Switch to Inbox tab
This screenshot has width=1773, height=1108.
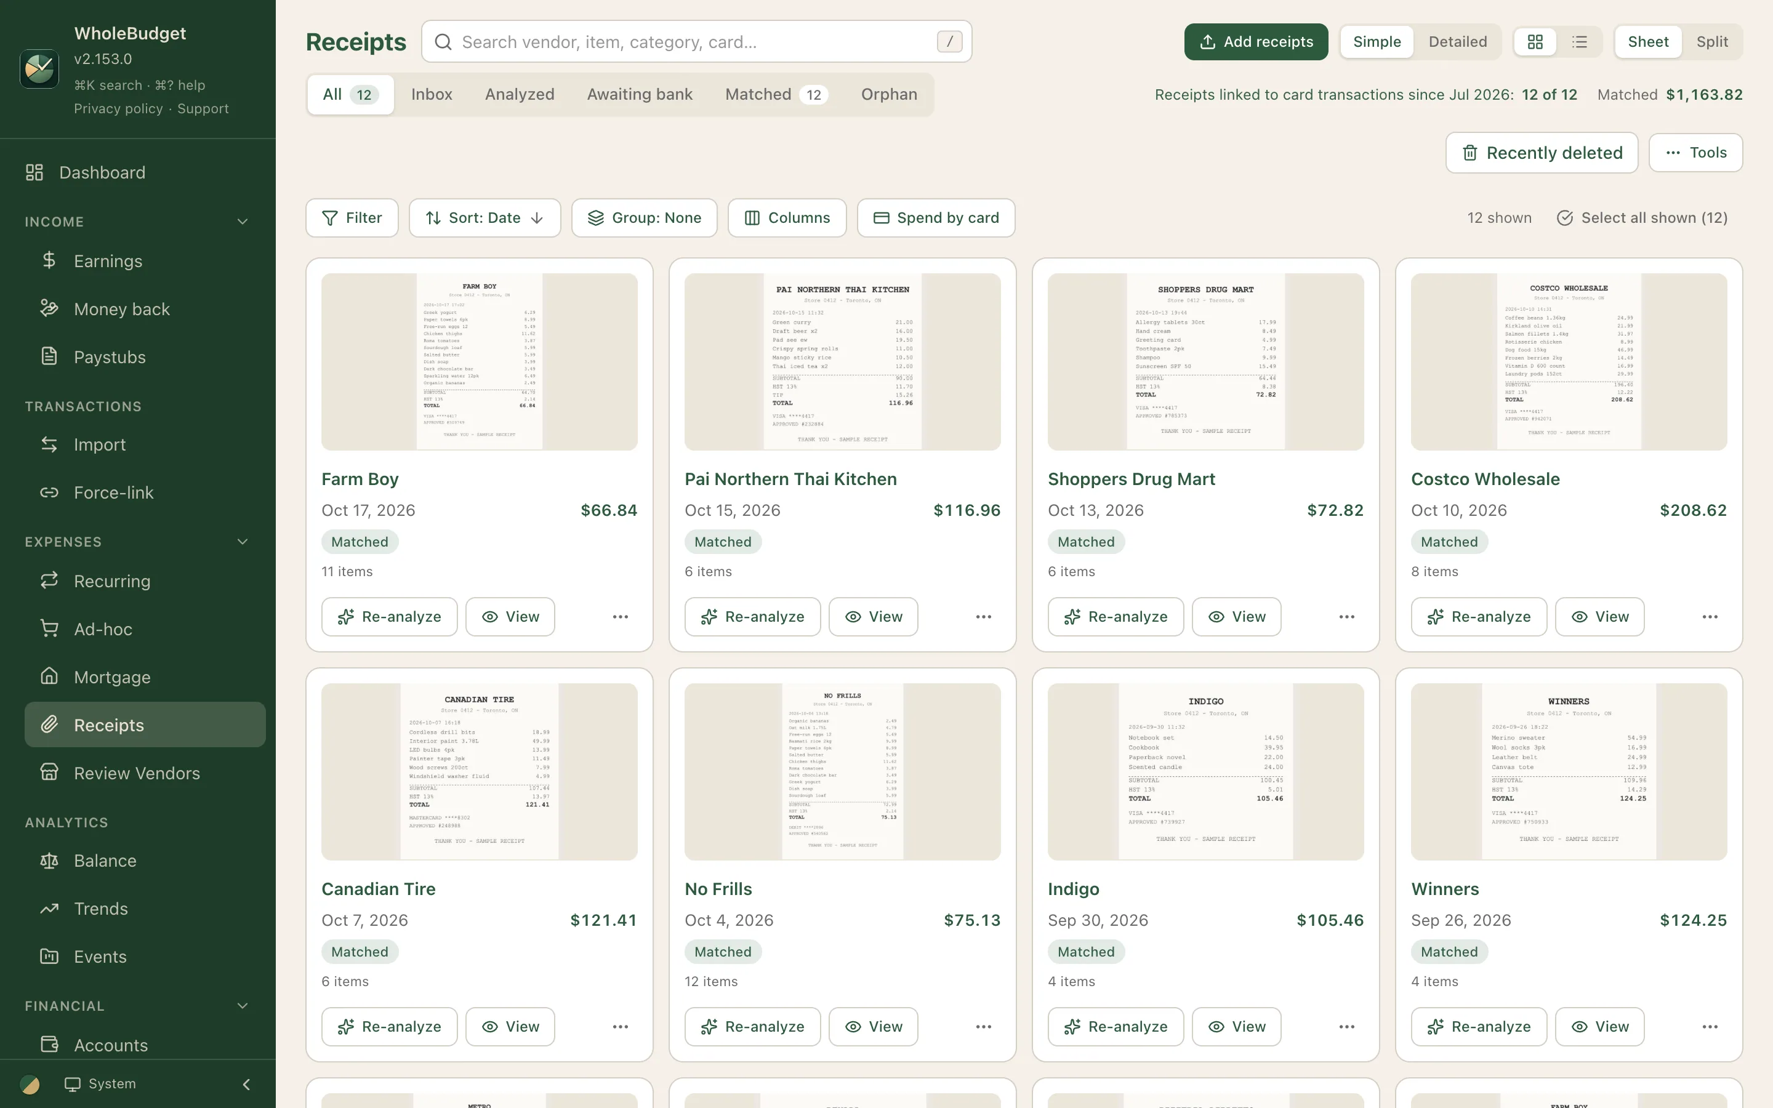click(432, 95)
